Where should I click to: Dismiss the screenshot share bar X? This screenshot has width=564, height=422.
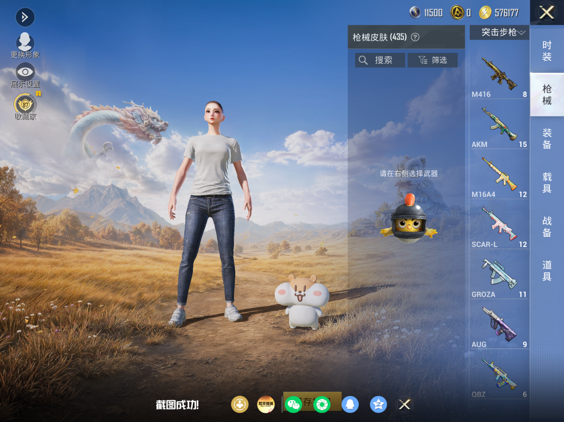(x=405, y=405)
